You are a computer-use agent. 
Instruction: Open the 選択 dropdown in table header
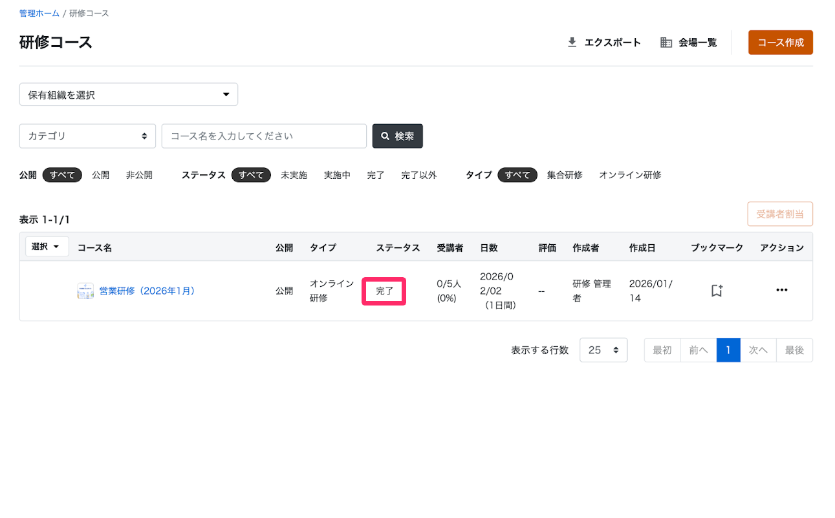(x=47, y=246)
